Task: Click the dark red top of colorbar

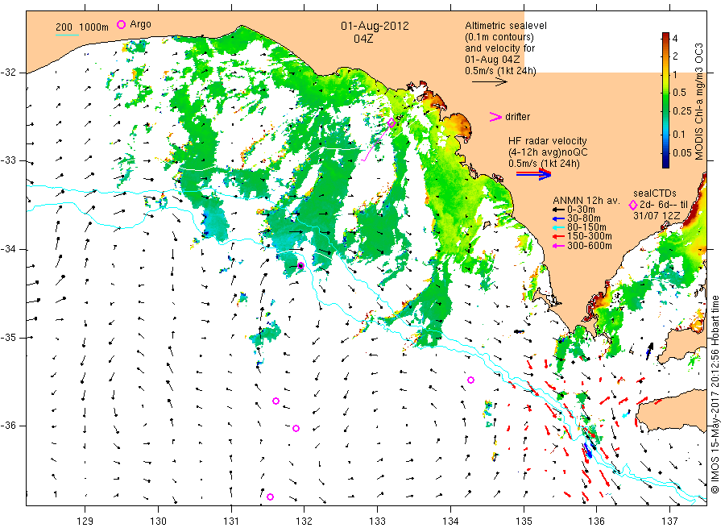Action: [x=665, y=36]
